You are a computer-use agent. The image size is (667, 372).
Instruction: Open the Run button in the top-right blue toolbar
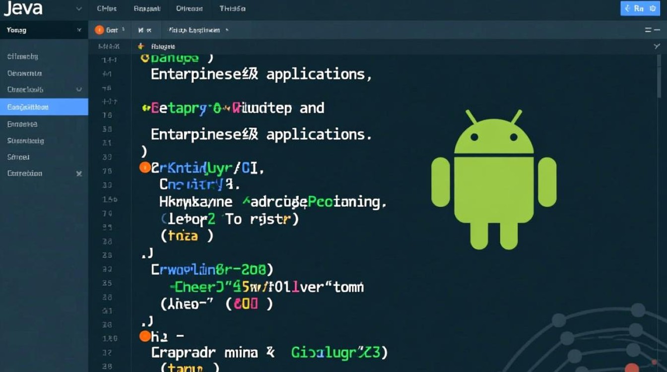tap(640, 8)
